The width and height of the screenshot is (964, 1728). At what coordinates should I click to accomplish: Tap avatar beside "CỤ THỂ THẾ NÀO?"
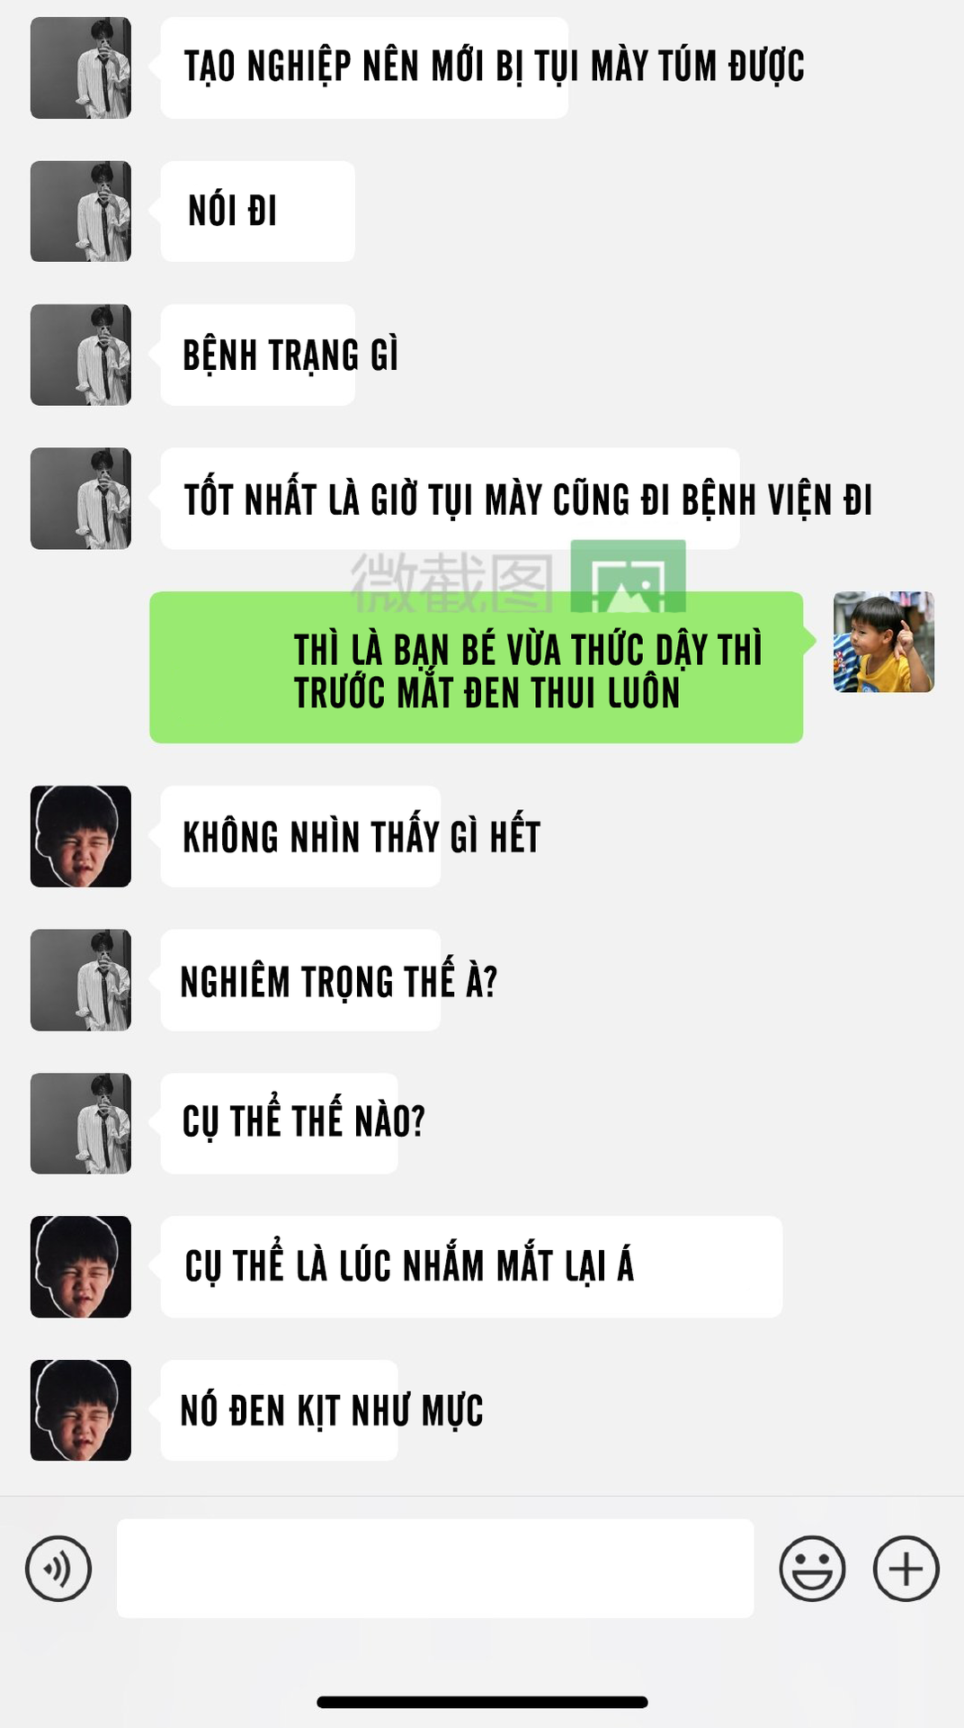click(81, 1123)
